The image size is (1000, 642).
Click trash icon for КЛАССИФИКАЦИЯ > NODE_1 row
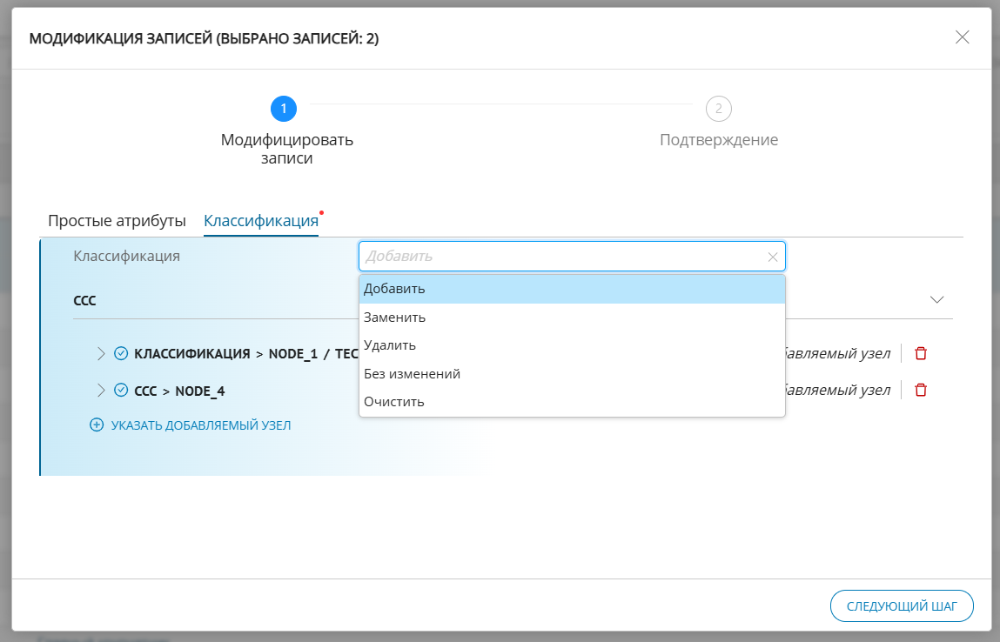pos(921,353)
